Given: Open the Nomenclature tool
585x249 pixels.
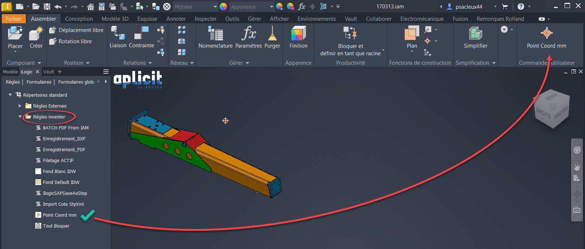Looking at the screenshot, I should (215, 35).
